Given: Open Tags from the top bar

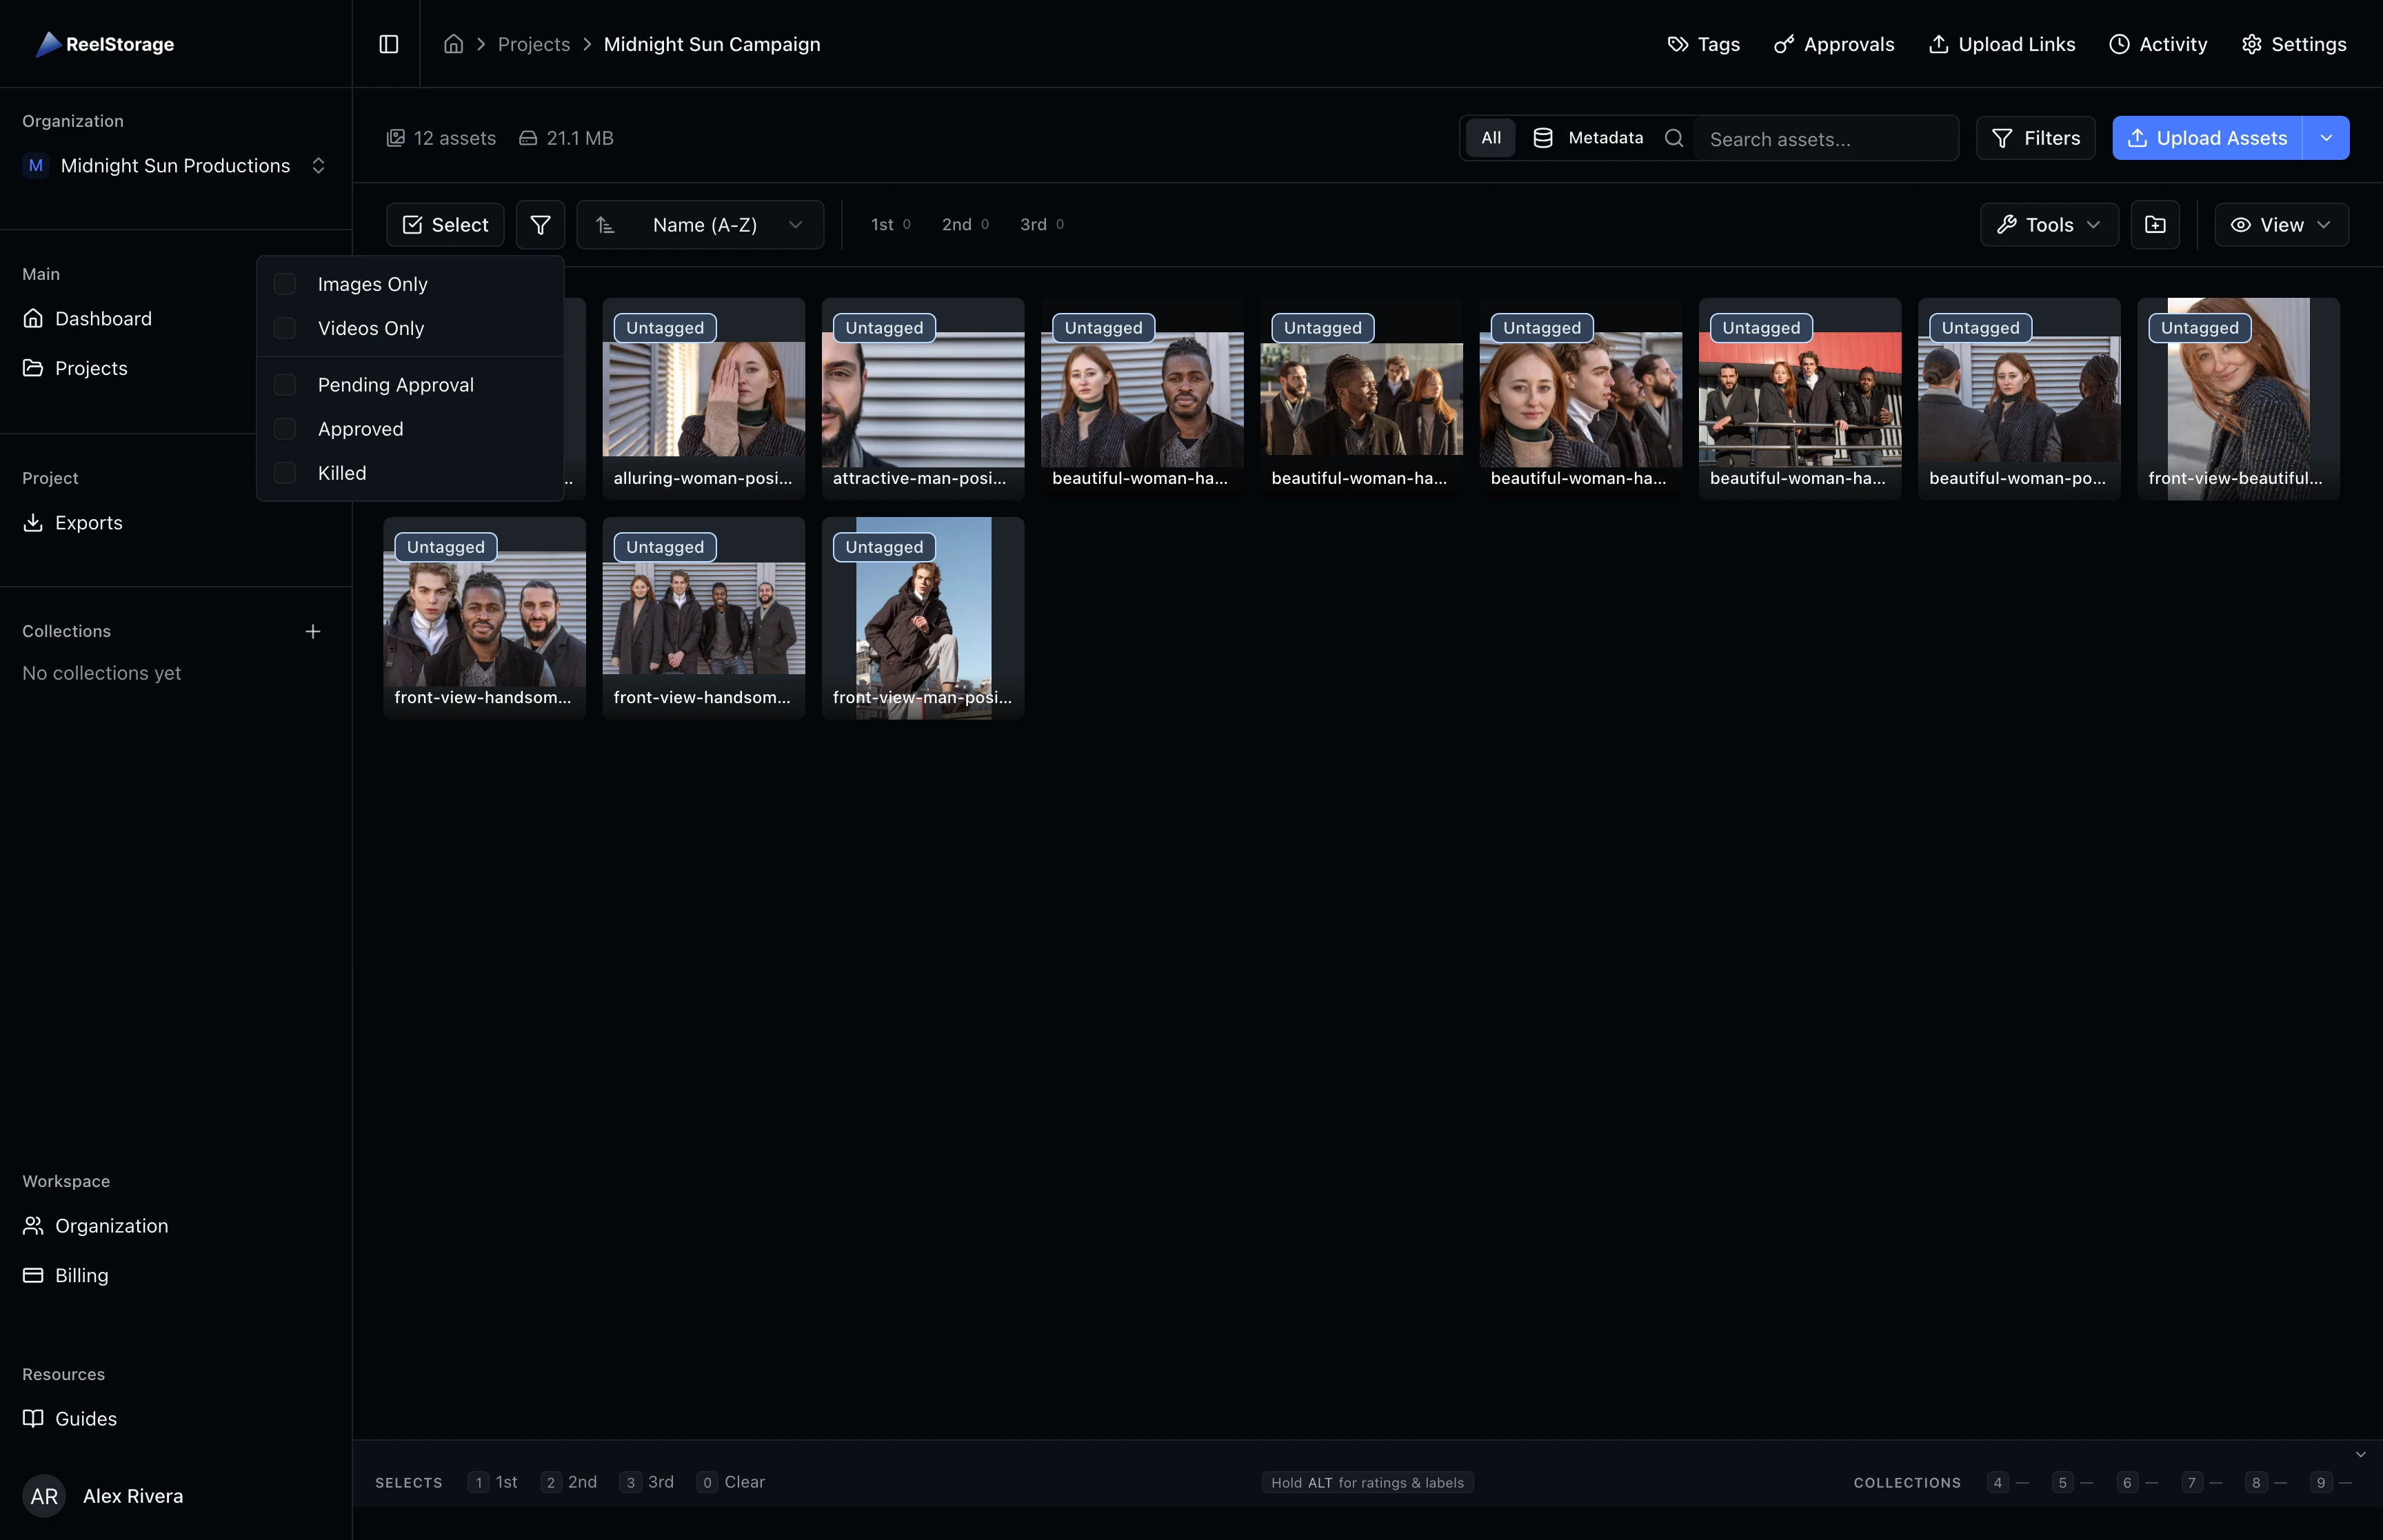Looking at the screenshot, I should click(1704, 44).
